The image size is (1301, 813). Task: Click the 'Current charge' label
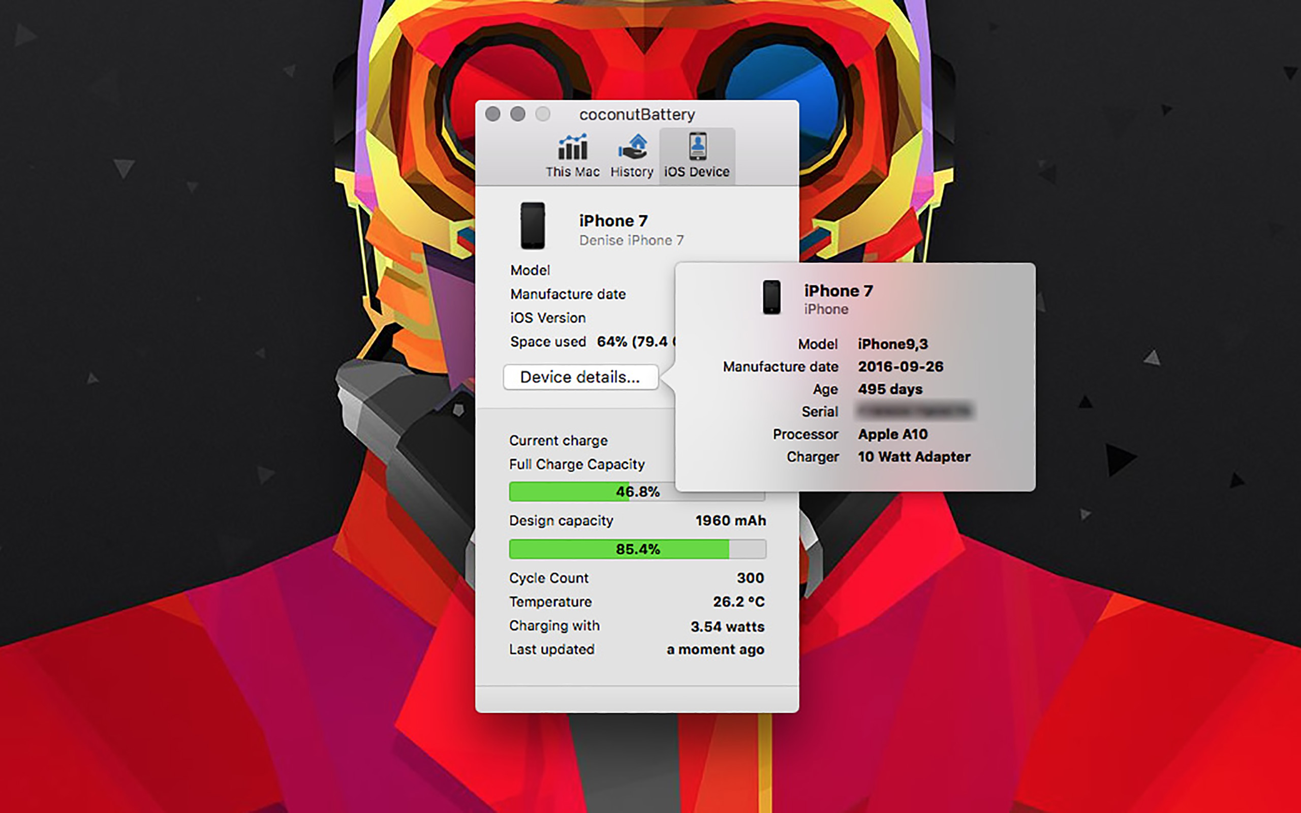tap(559, 441)
